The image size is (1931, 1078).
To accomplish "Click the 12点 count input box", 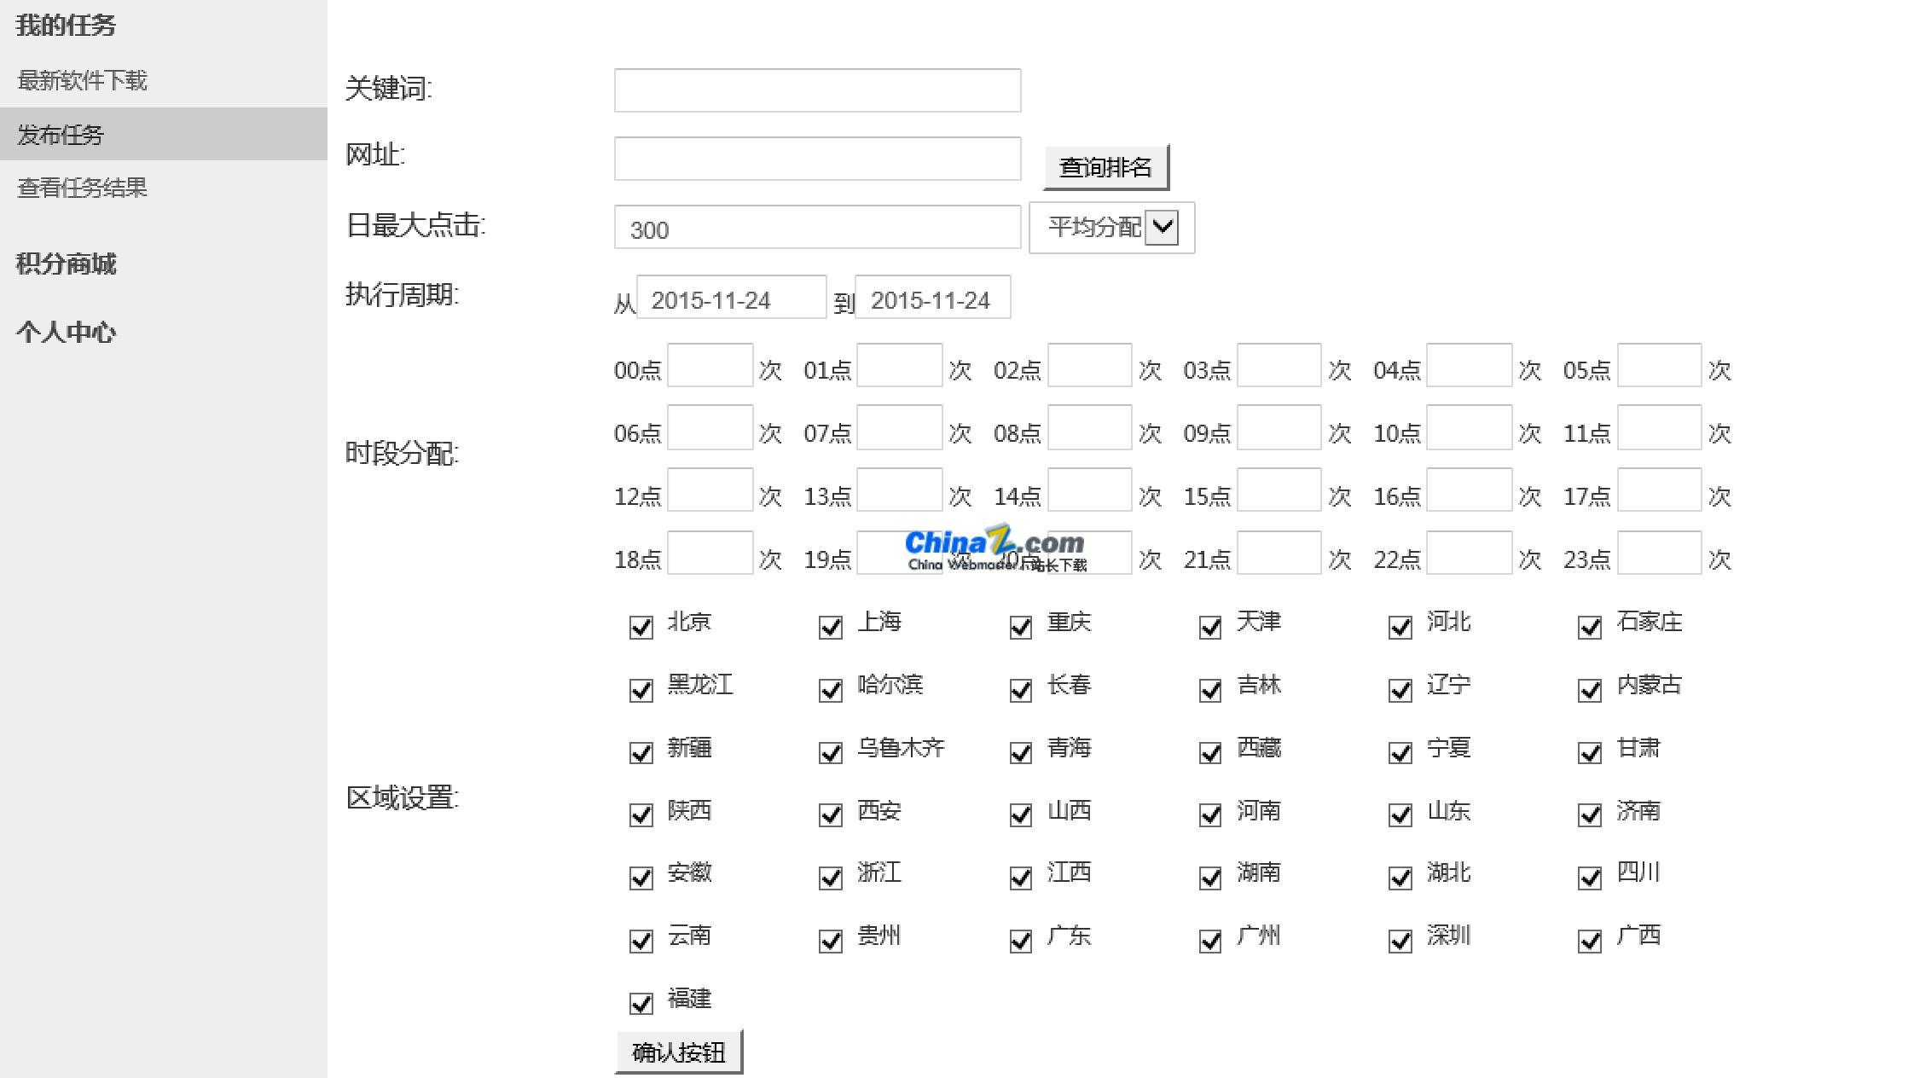I will coord(710,490).
